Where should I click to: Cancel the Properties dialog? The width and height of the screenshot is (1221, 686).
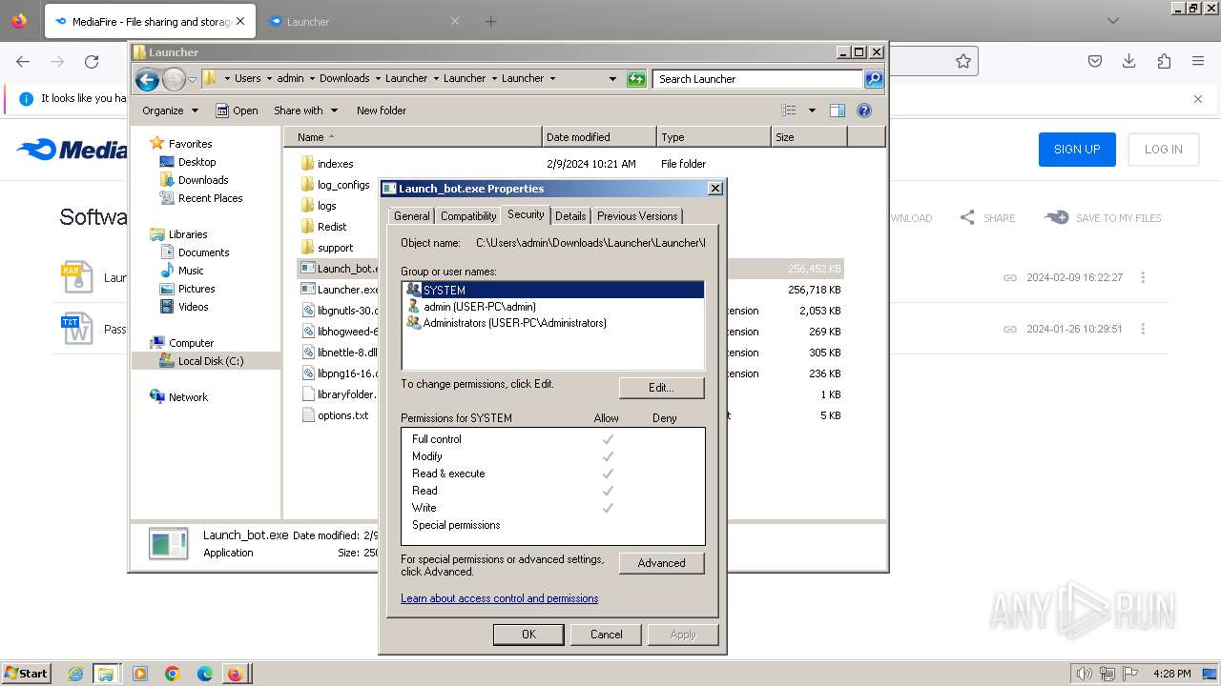pyautogui.click(x=606, y=635)
